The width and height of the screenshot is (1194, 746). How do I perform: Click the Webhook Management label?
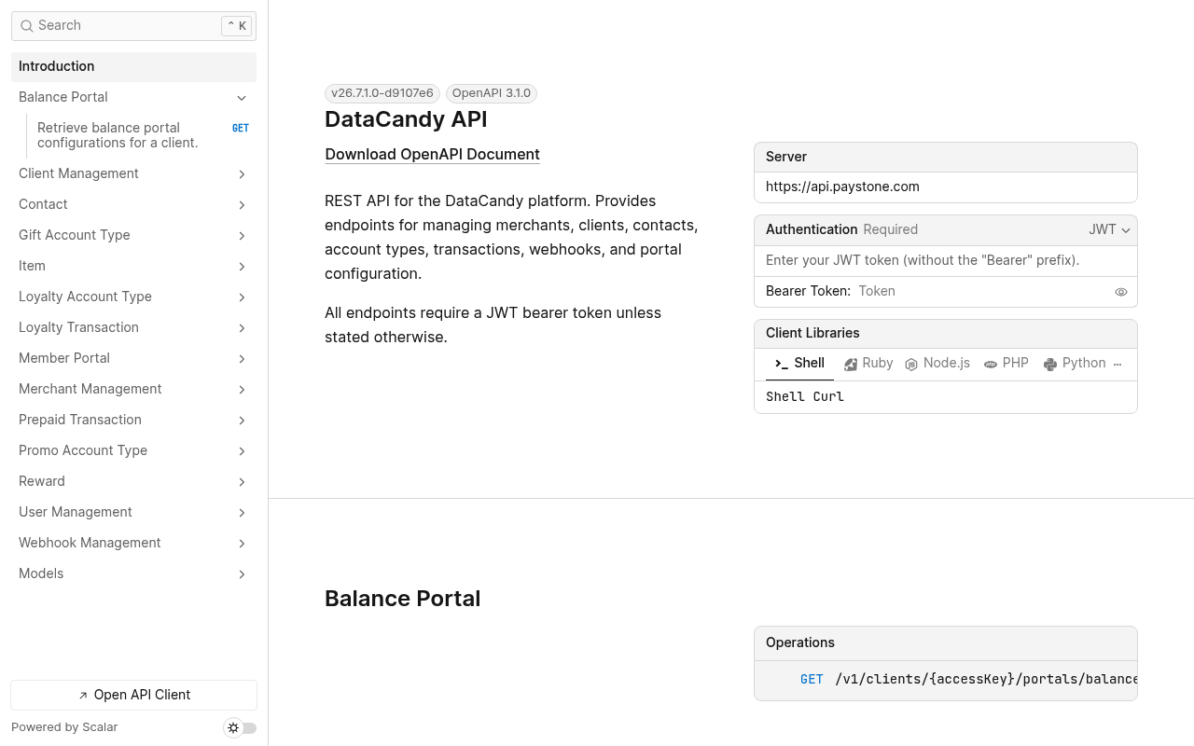[x=90, y=544]
